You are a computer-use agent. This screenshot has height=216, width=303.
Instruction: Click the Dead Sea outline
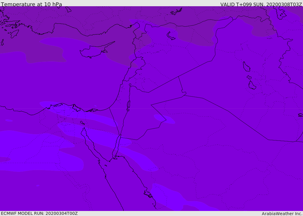click(x=128, y=105)
